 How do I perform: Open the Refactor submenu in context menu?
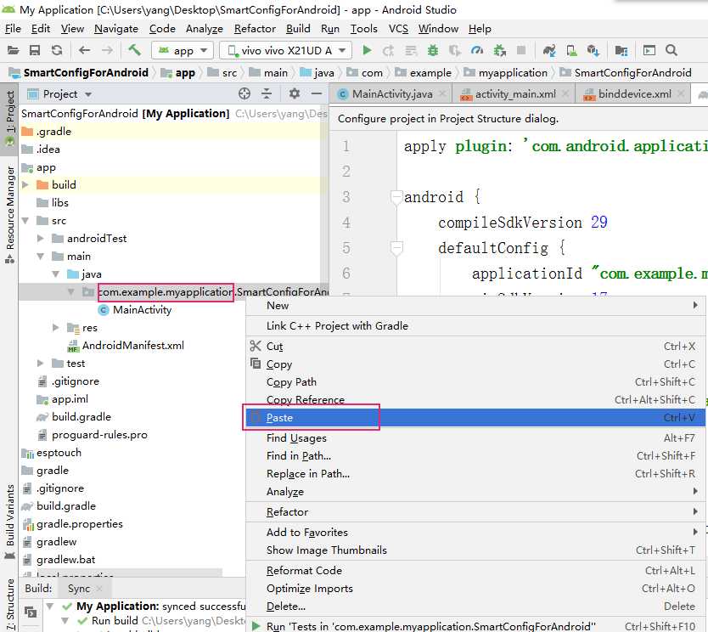475,512
